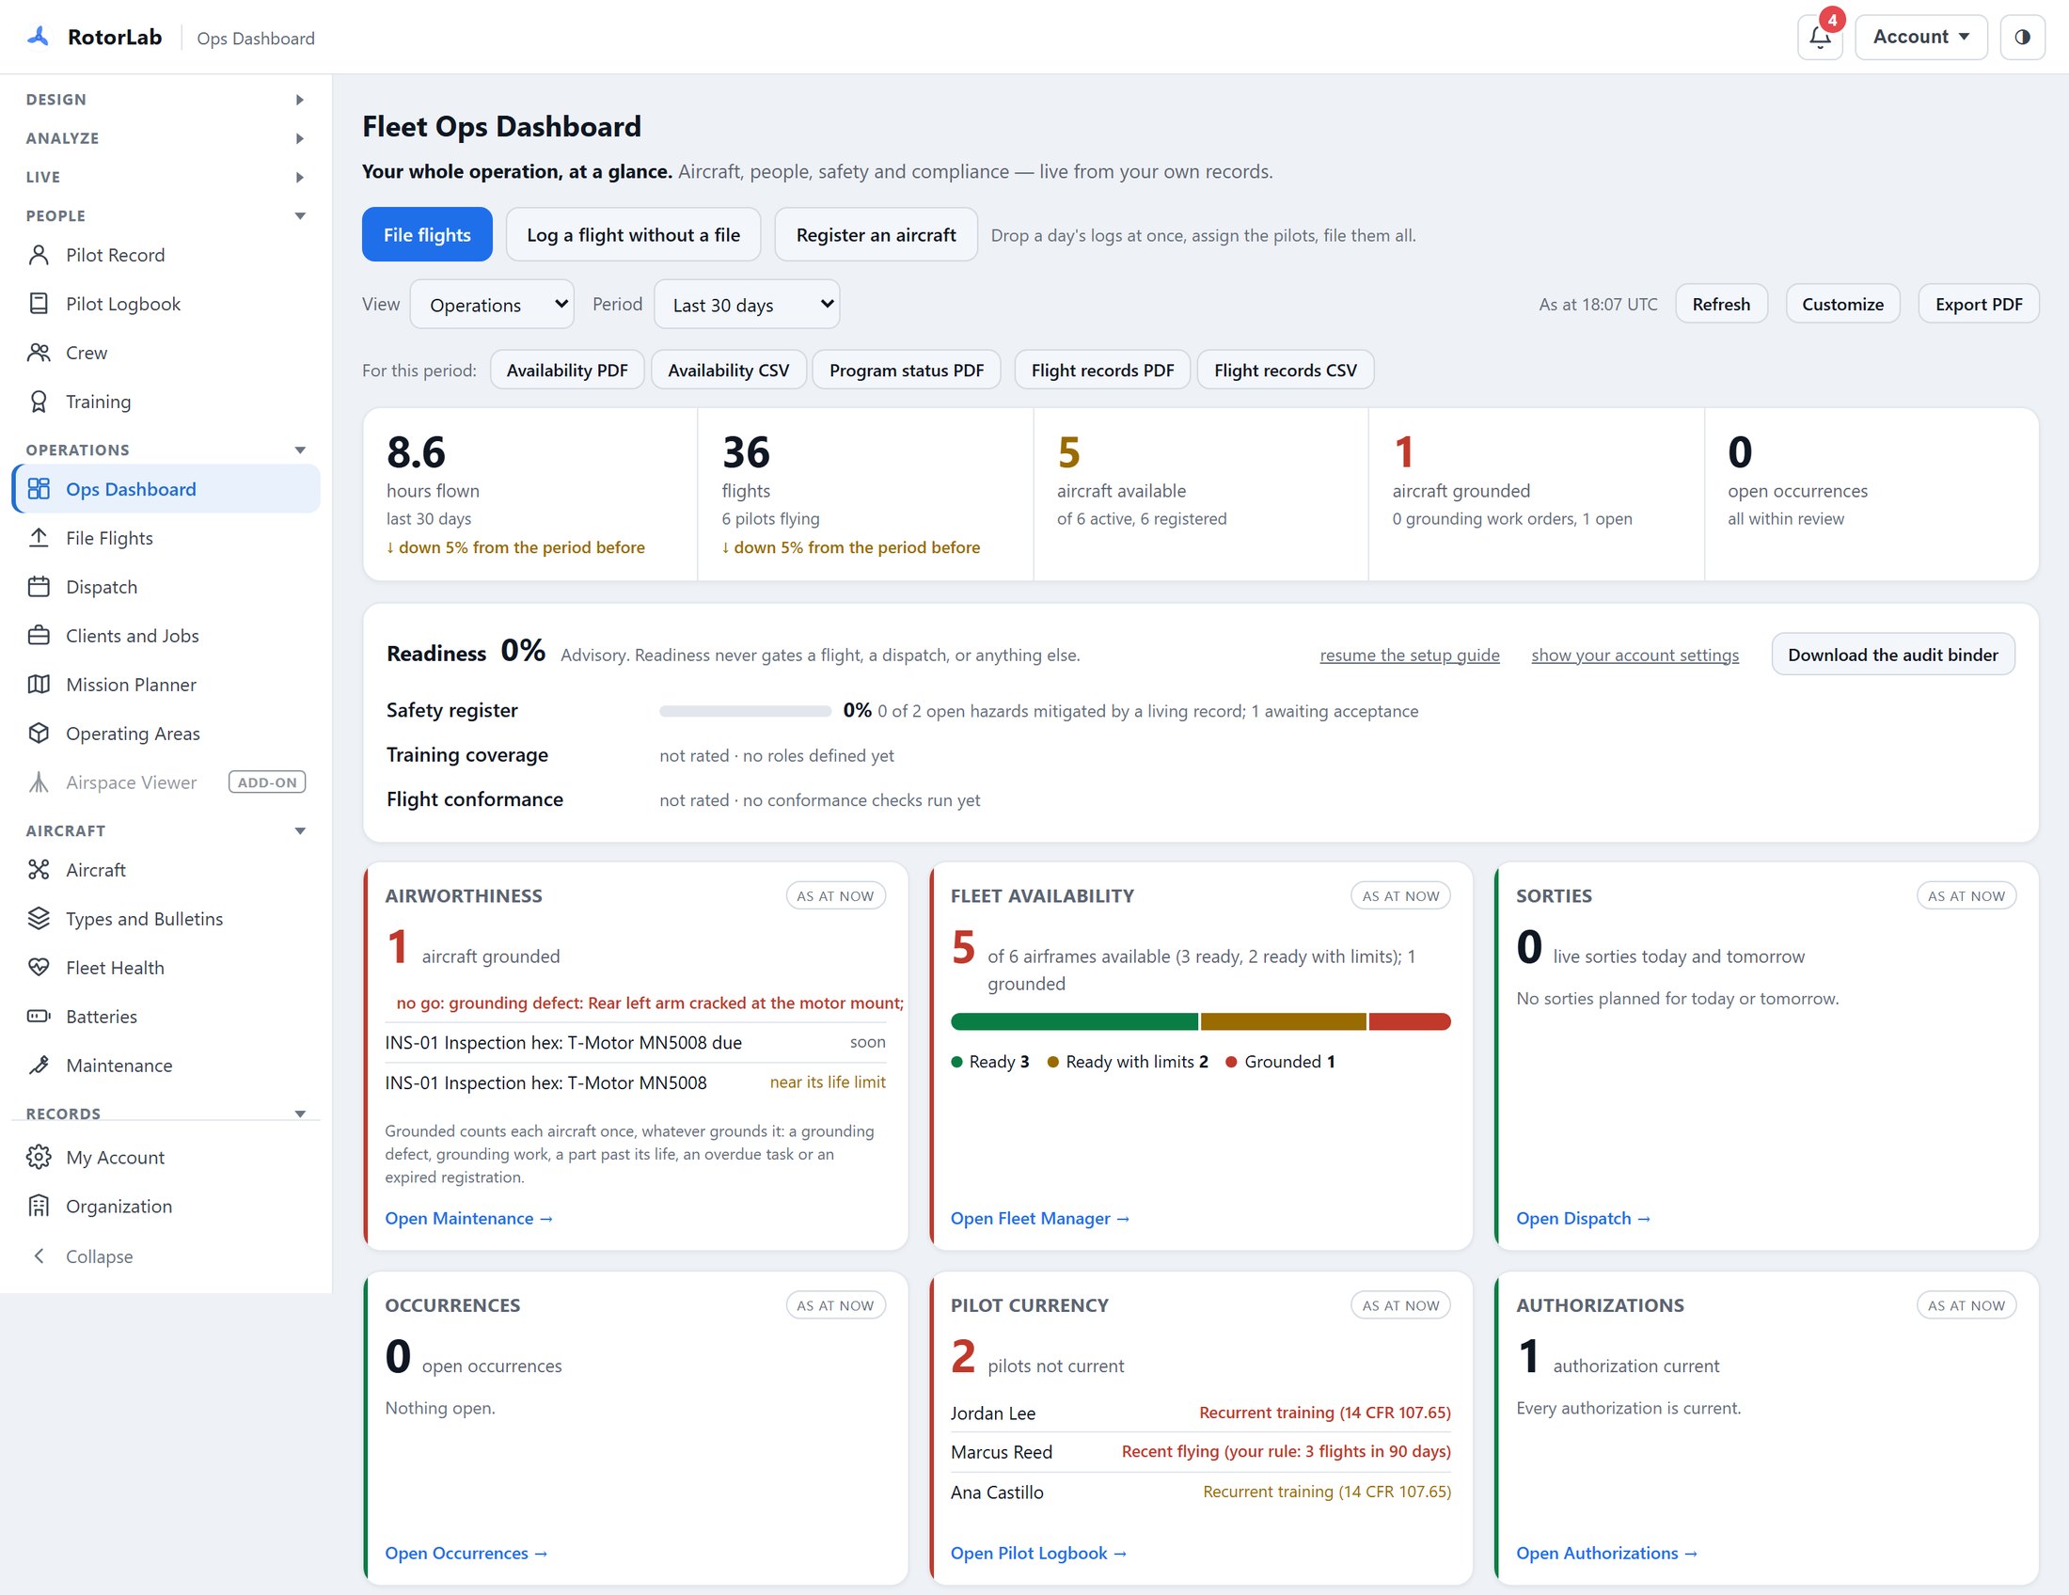This screenshot has height=1595, width=2069.
Task: Open Mission Planner map icon
Action: (39, 685)
